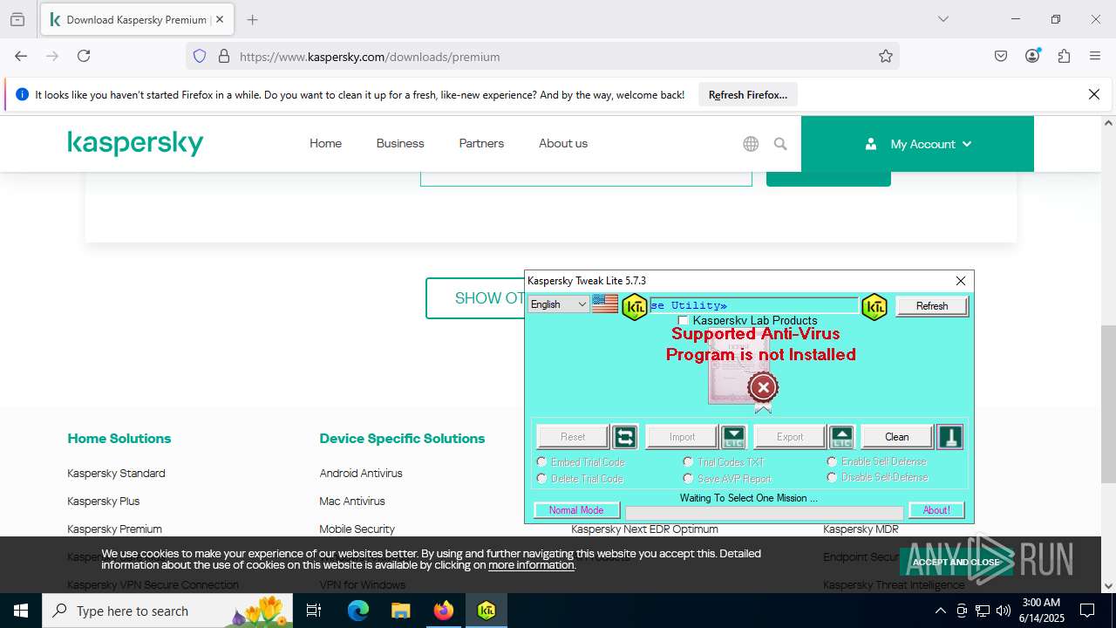Open Microsoft Edge from taskbar

point(358,611)
